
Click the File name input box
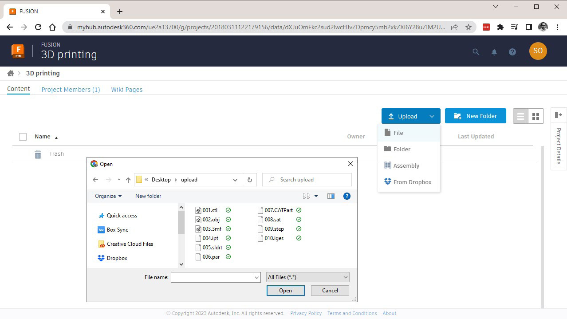pyautogui.click(x=216, y=277)
